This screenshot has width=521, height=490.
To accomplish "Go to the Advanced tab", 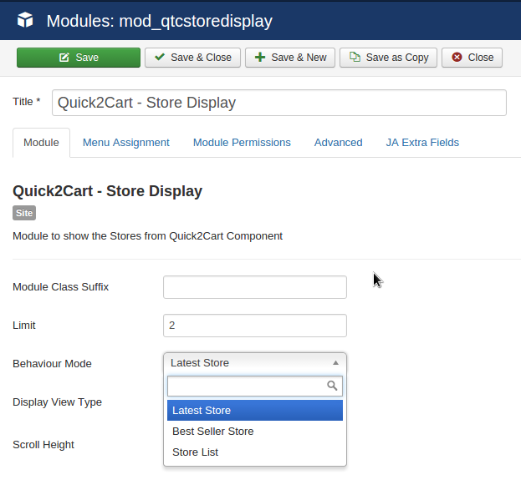I will click(x=338, y=143).
